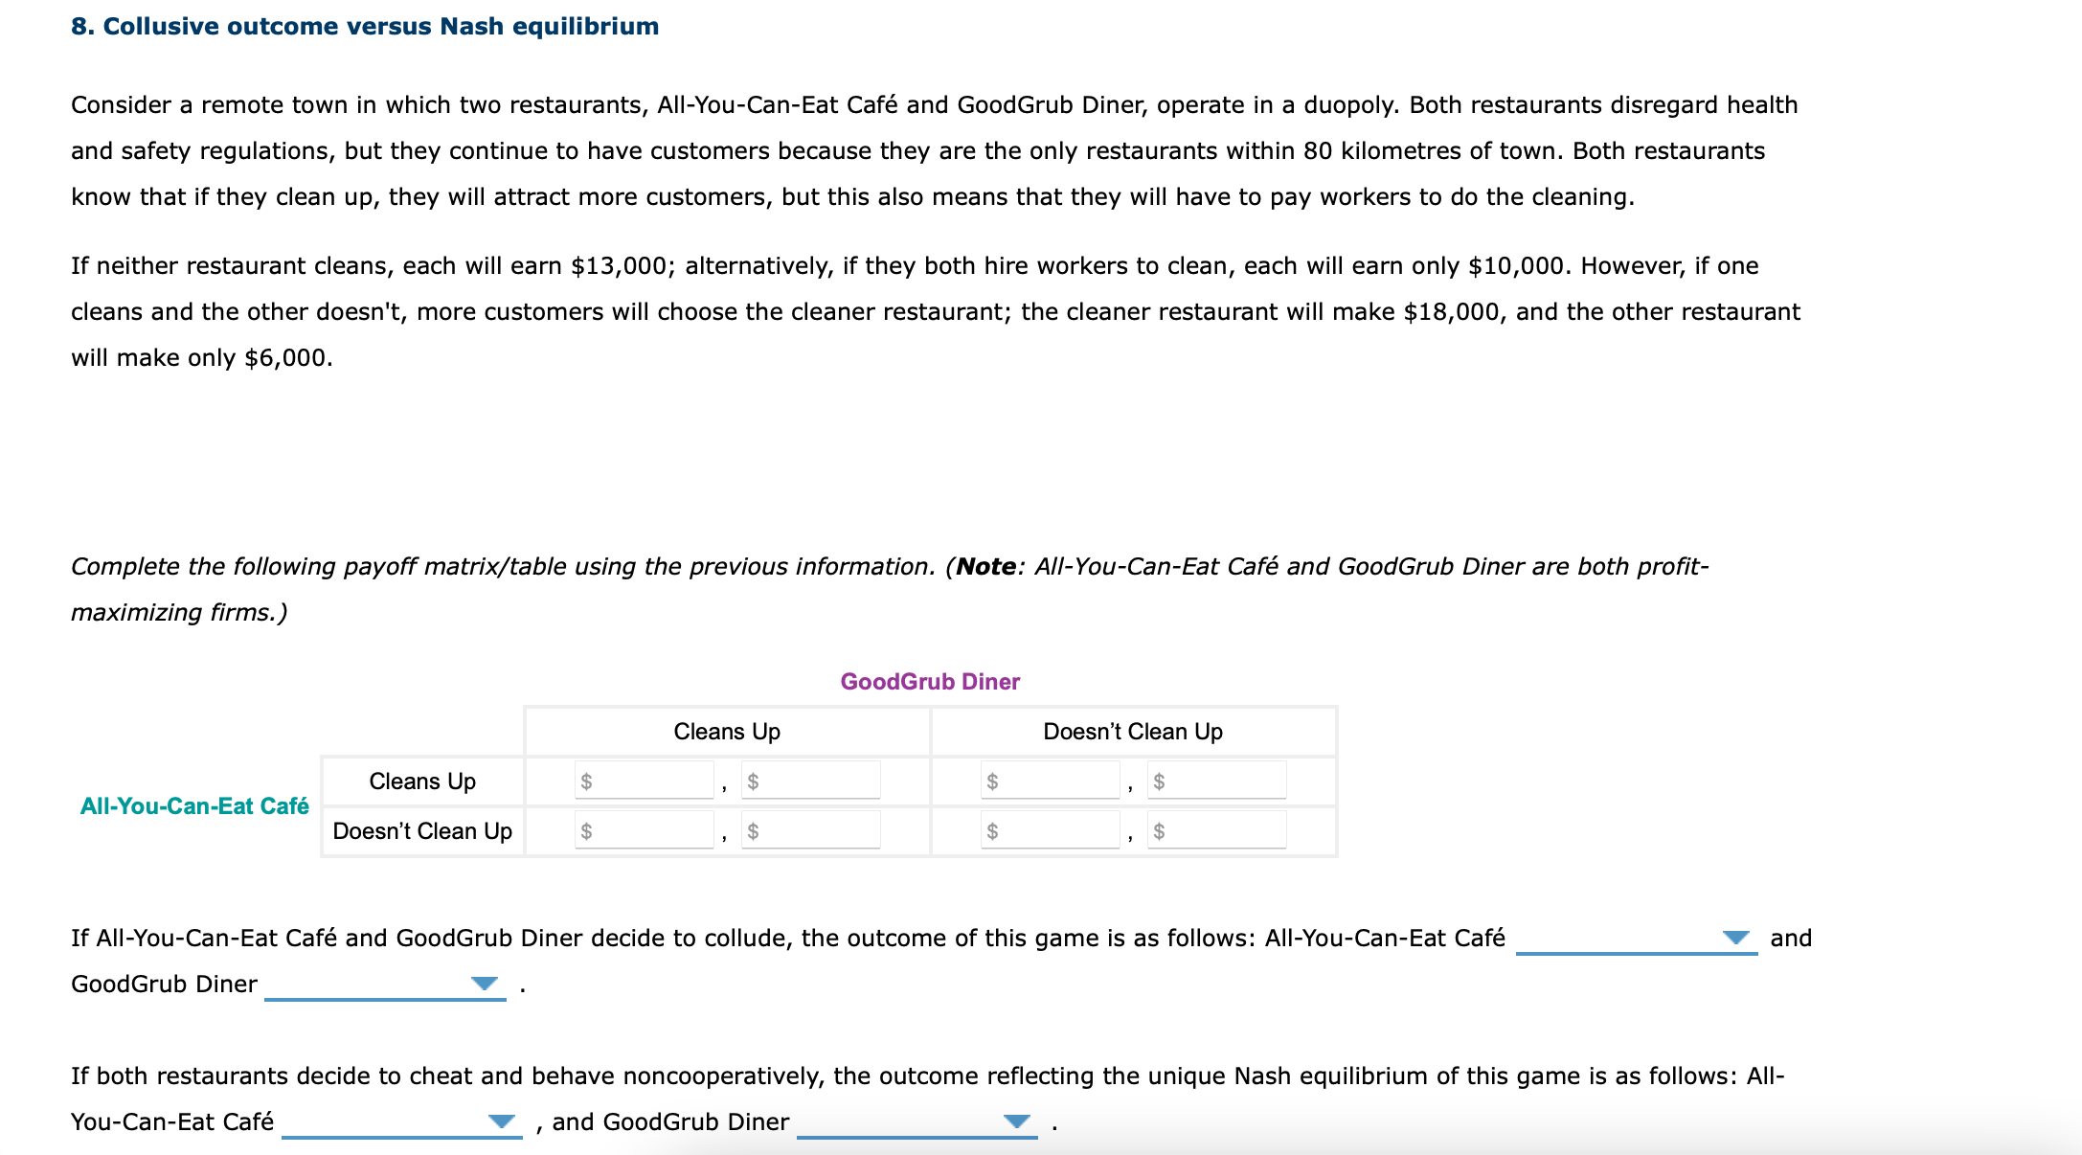The image size is (2082, 1155).
Task: Click Café payoff field for both cleaning up
Action: pos(642,781)
